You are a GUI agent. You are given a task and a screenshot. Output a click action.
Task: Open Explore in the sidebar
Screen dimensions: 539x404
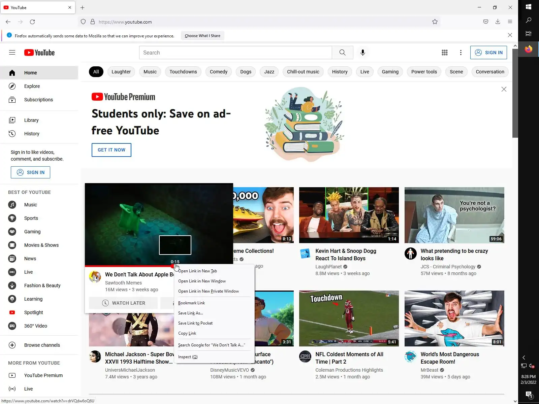pos(39,86)
